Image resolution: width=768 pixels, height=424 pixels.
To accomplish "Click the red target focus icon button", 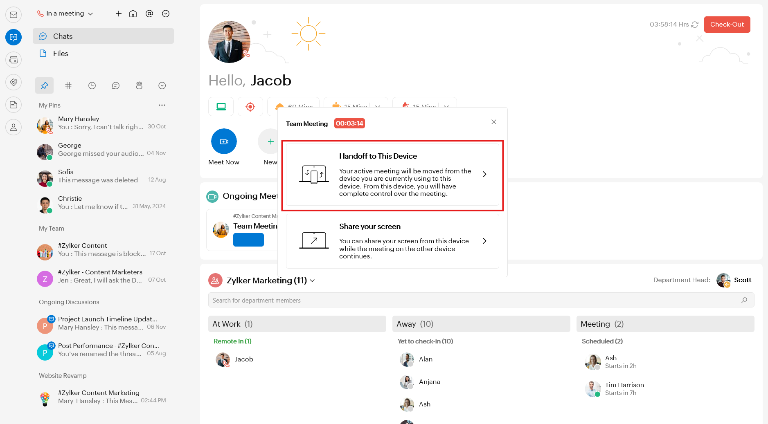I will pyautogui.click(x=250, y=107).
